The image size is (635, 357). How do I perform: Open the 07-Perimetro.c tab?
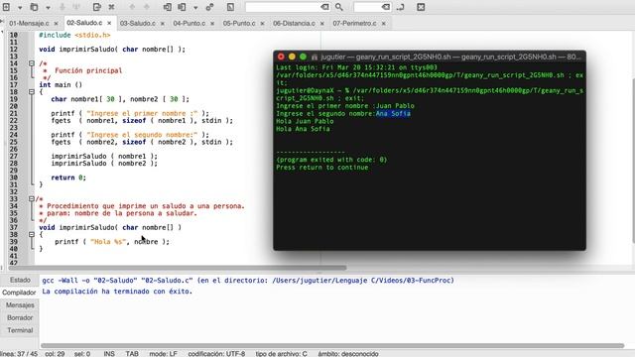[x=355, y=24]
